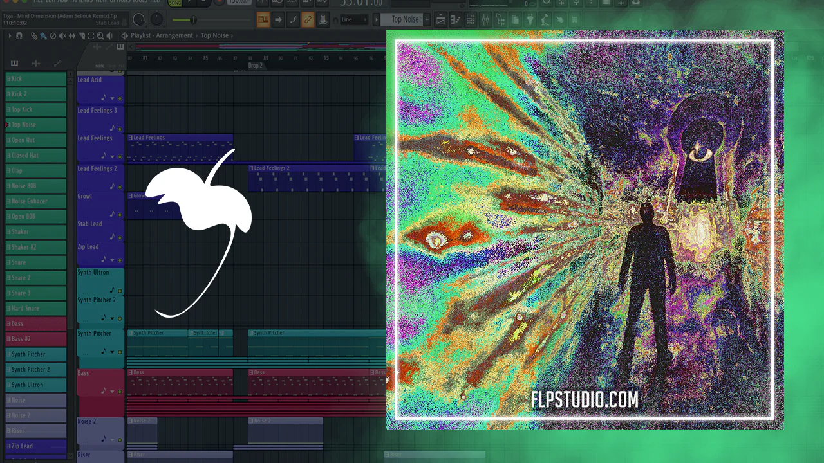
Task: Click the shopping cart icon in toolbar
Action: (575, 19)
